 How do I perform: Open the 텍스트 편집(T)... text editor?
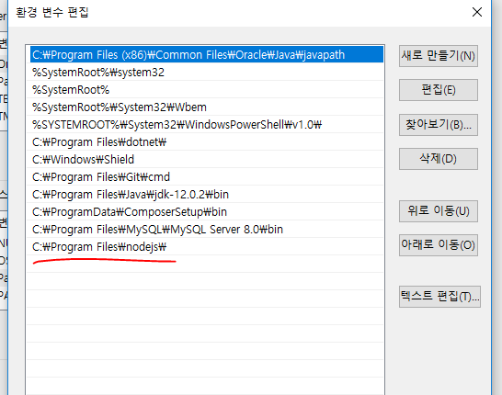[439, 297]
